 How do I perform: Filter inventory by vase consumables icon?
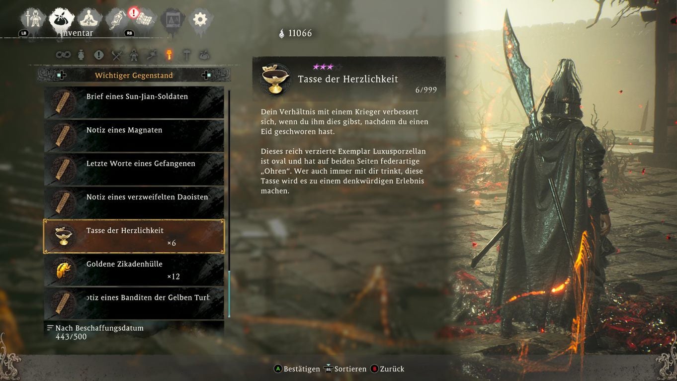[81, 55]
